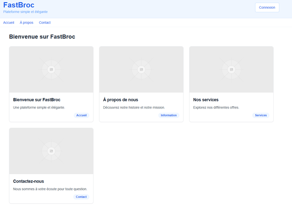Open the Nos services card title

point(206,100)
